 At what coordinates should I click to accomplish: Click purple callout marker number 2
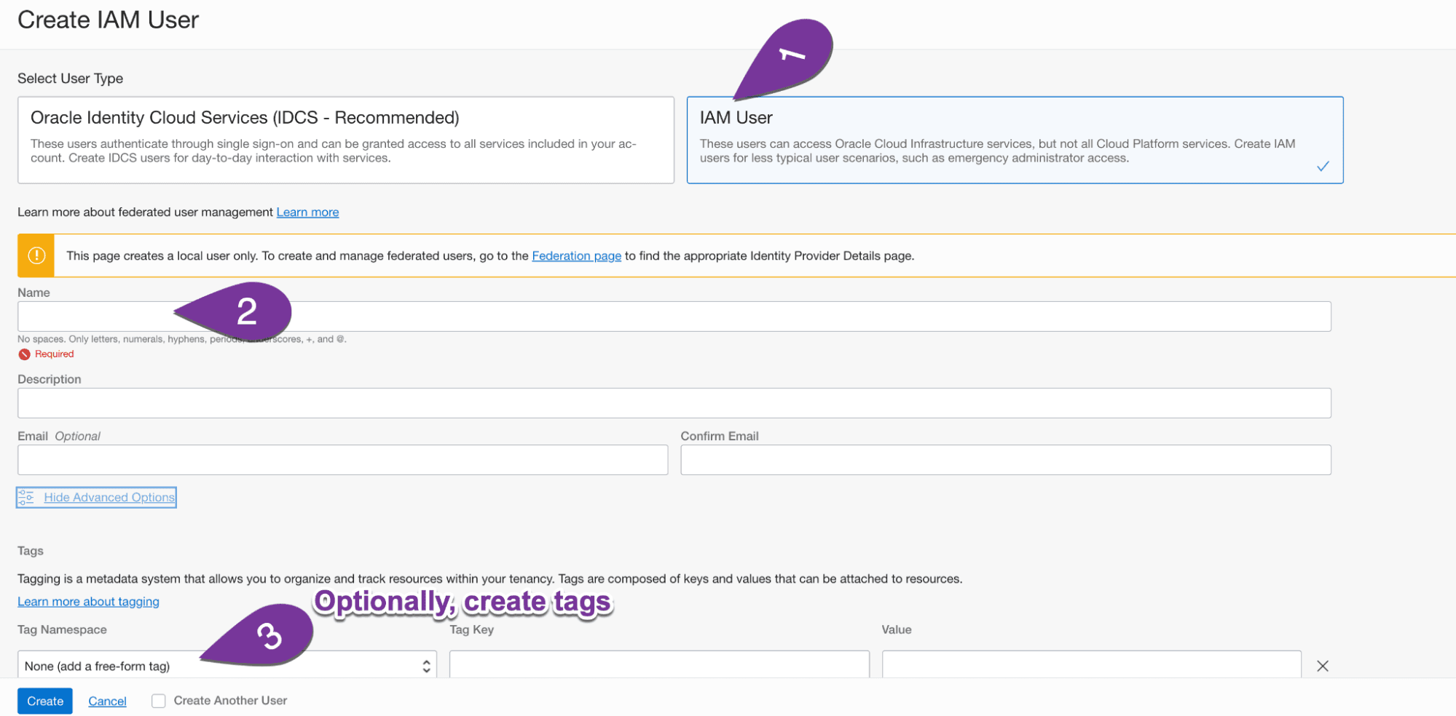246,312
